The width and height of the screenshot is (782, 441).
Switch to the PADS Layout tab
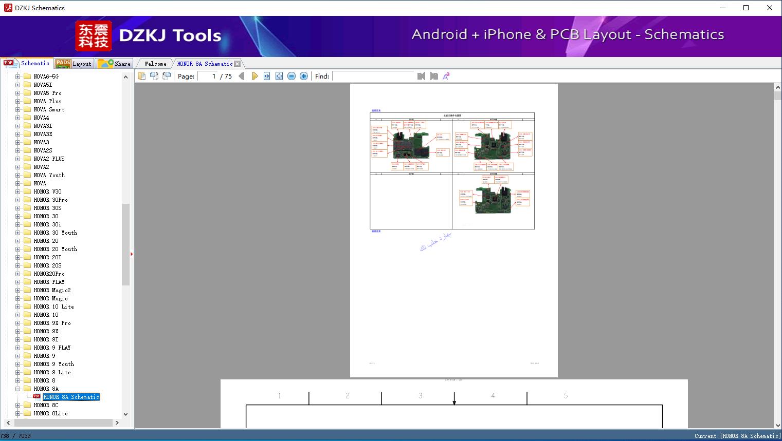(x=74, y=64)
